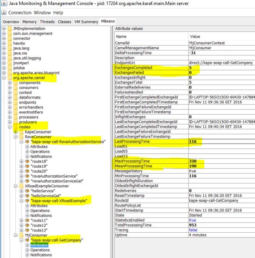
Task: Open the Help menu
Action: click(x=58, y=13)
